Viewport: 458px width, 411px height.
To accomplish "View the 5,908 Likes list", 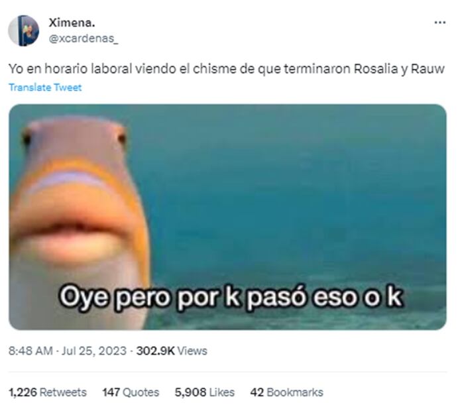I will tap(204, 392).
